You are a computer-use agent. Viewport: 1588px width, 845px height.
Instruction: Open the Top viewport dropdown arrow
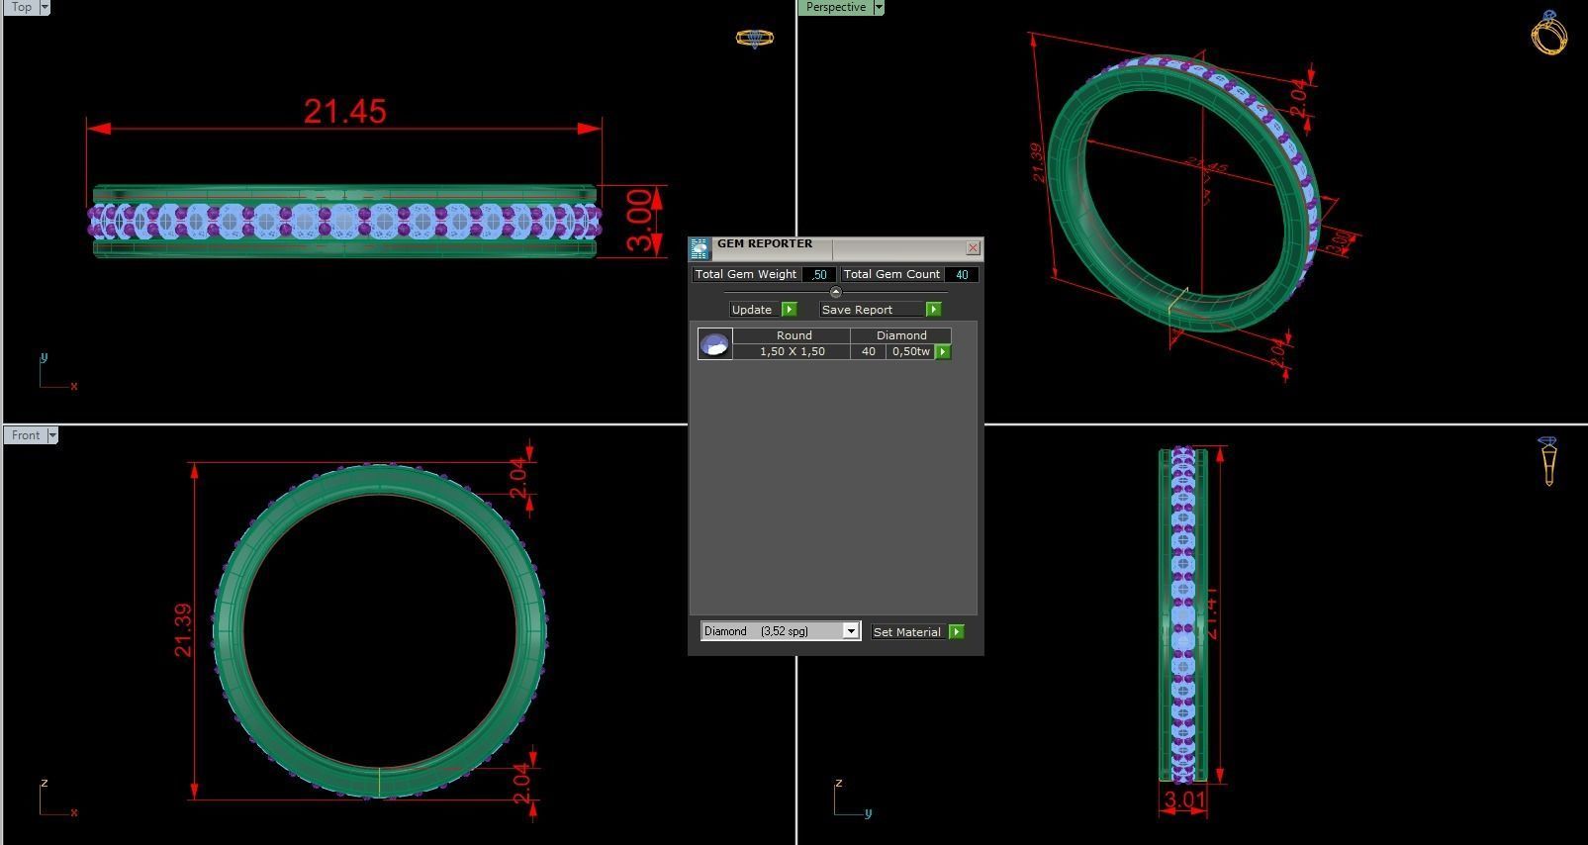[45, 7]
